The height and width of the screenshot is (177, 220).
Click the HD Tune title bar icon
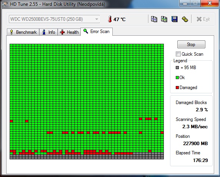click(5, 4)
